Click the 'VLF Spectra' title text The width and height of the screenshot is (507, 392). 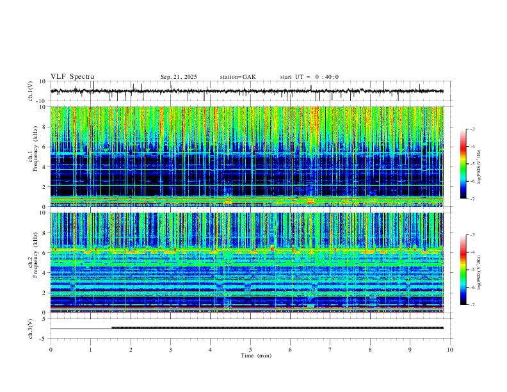coord(72,77)
